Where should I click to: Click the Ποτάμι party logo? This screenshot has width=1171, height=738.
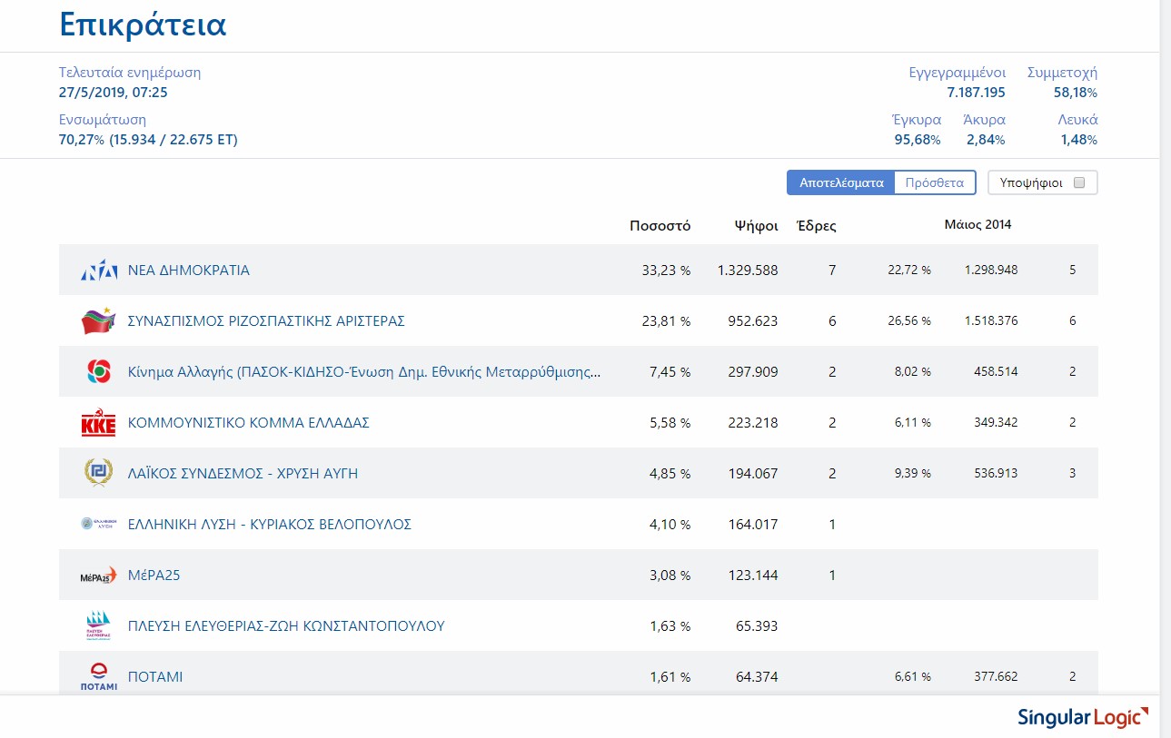98,677
